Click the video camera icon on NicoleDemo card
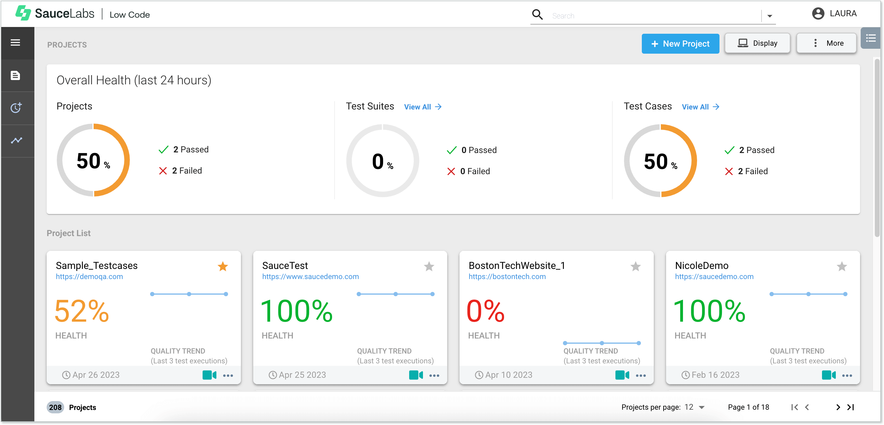Viewport: 884px width, 425px height. [x=828, y=375]
